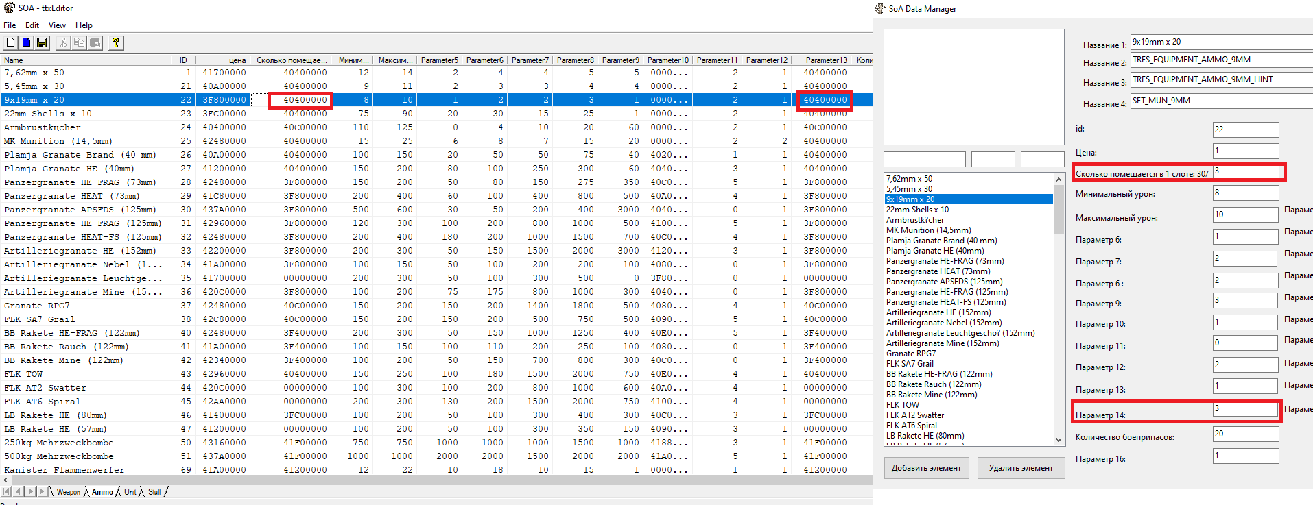Select '7,62mm x 50' table row

click(436, 73)
